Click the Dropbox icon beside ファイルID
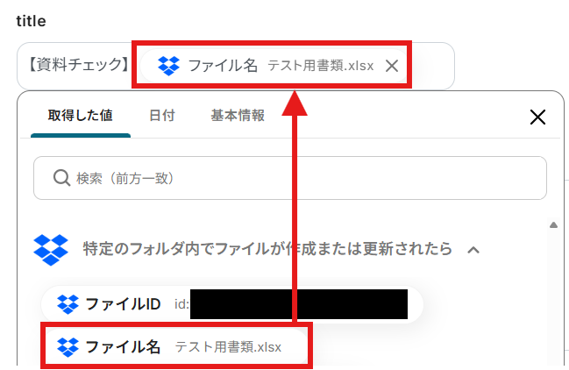The height and width of the screenshot is (370, 569). (x=68, y=304)
